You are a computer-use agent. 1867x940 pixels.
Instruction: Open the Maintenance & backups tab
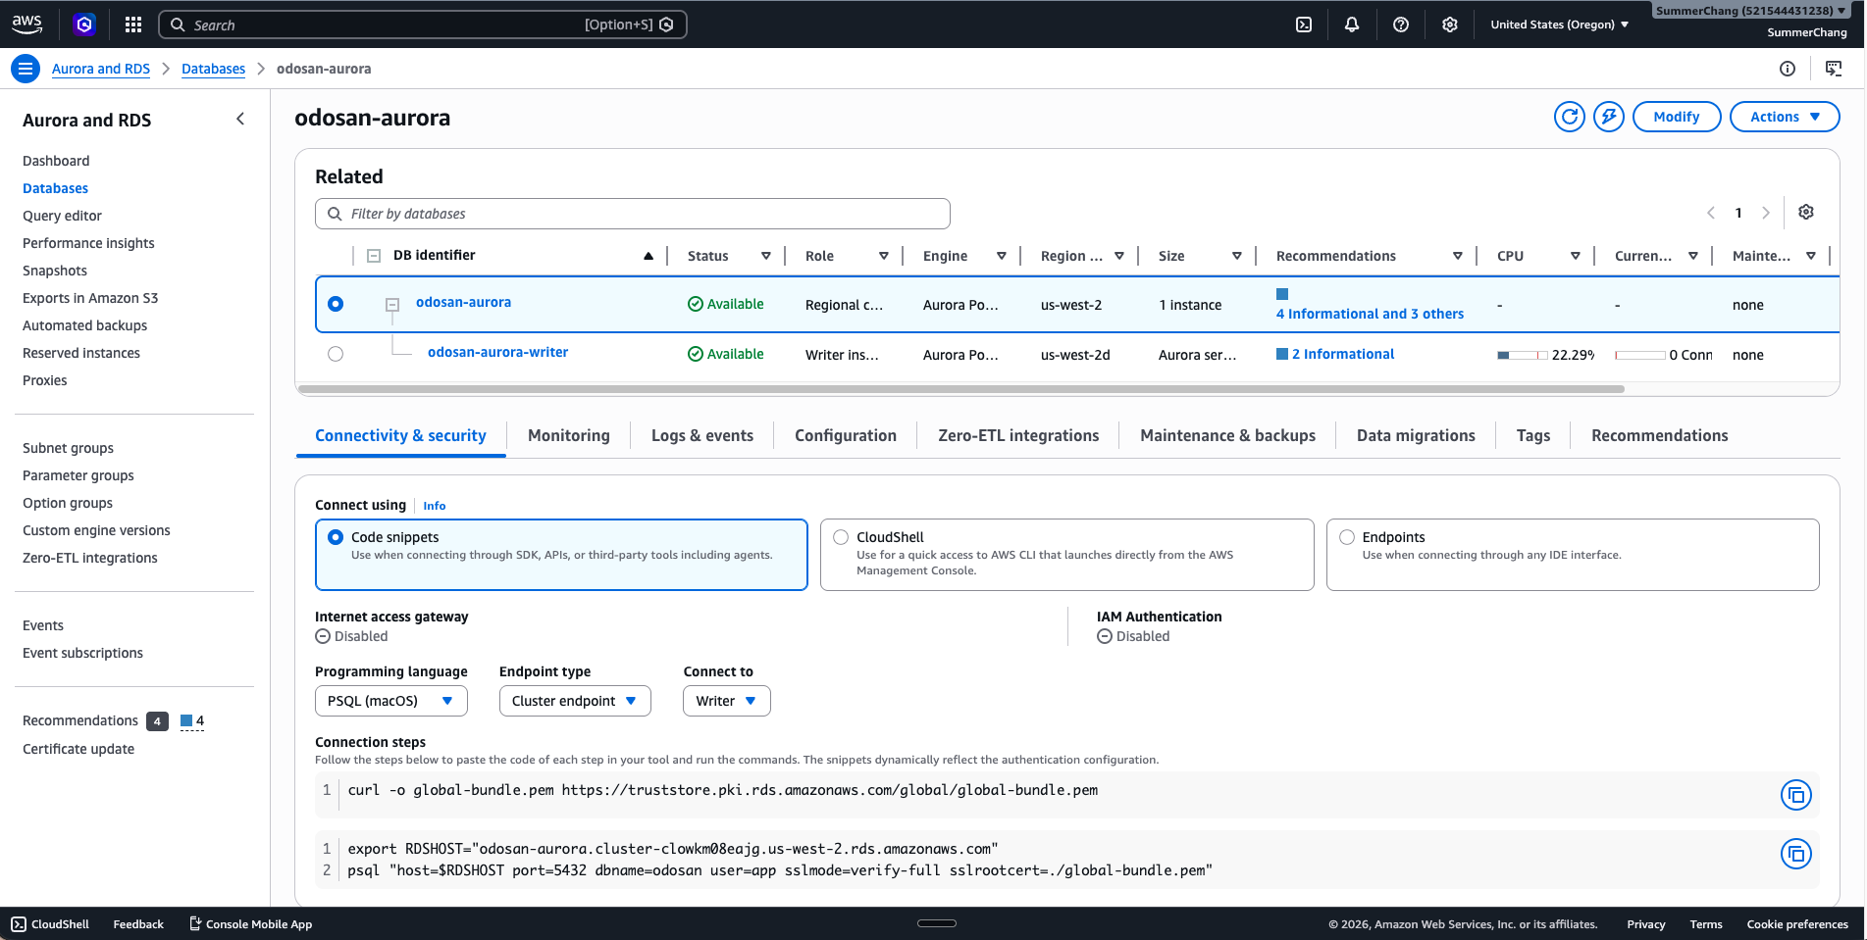[x=1227, y=436]
